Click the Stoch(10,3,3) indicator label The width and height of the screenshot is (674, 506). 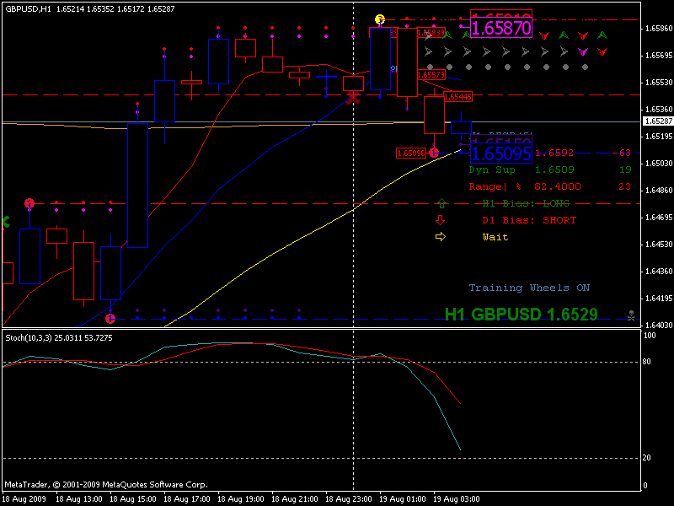[59, 338]
